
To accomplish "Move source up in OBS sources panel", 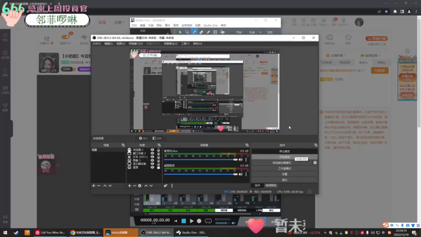I will 146,186.
